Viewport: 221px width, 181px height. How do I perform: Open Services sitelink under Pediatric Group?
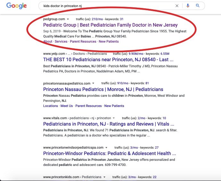pyautogui.click(x=61, y=41)
